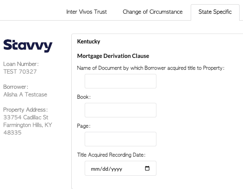Click the Farmington Hills, KY address line
243x189 pixels.
tap(27, 125)
